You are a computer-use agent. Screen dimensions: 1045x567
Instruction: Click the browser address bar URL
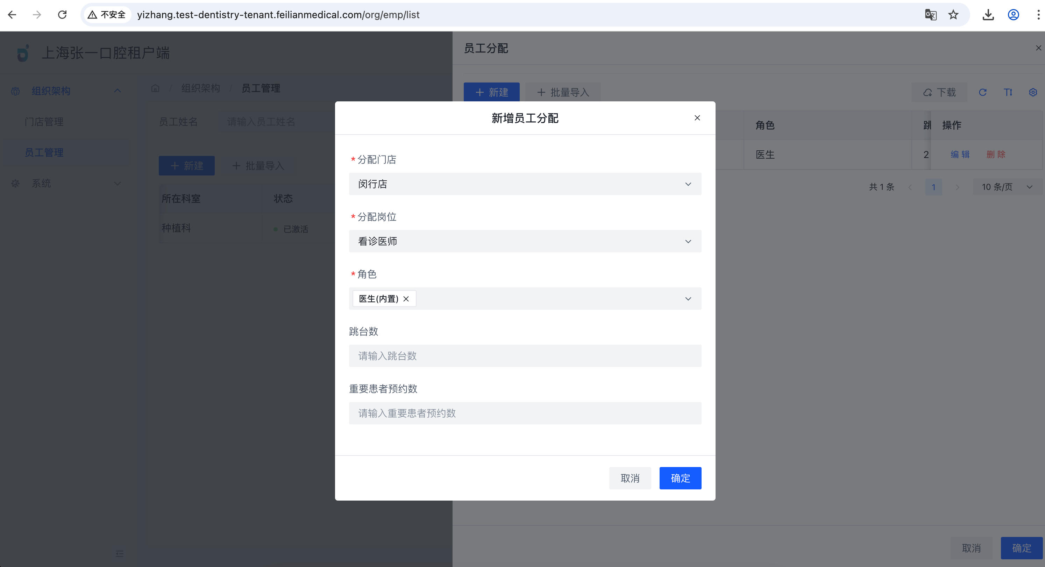coord(278,15)
